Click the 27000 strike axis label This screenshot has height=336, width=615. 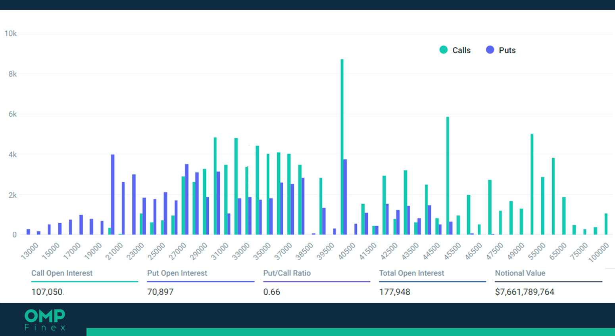pos(178,251)
